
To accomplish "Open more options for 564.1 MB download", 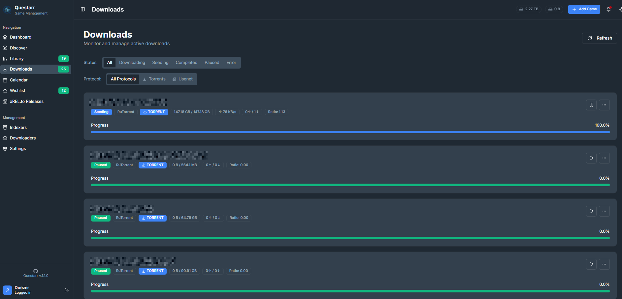I will click(604, 158).
